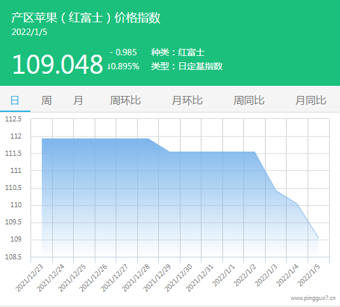Viewport: 340px width, 307px height.
Task: Click the 2022/1/3 axis date label
Action: click(266, 276)
